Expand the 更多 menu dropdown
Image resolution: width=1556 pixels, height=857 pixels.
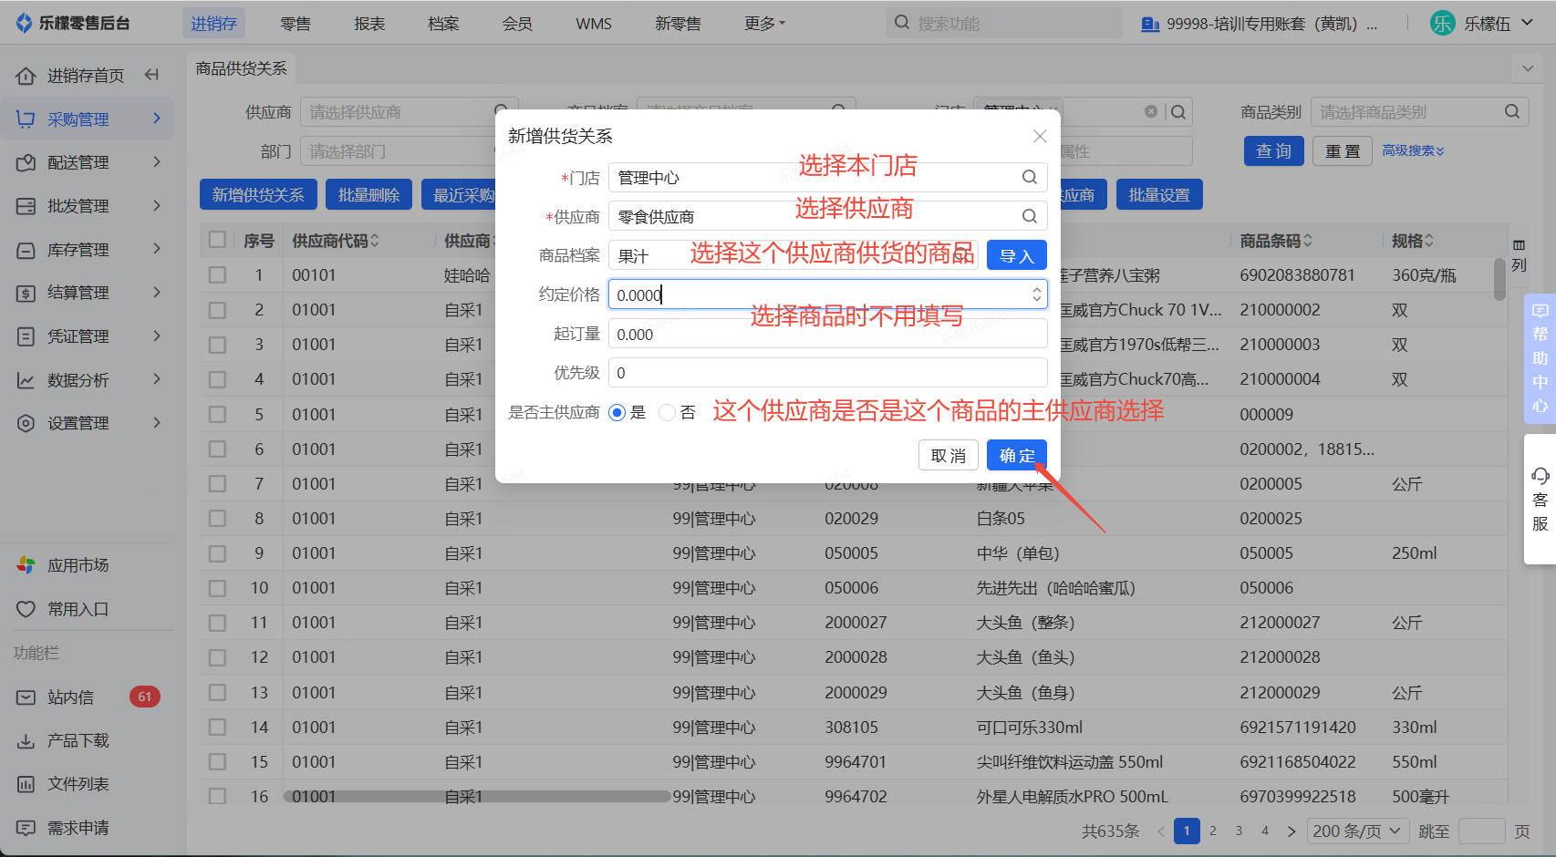[764, 23]
